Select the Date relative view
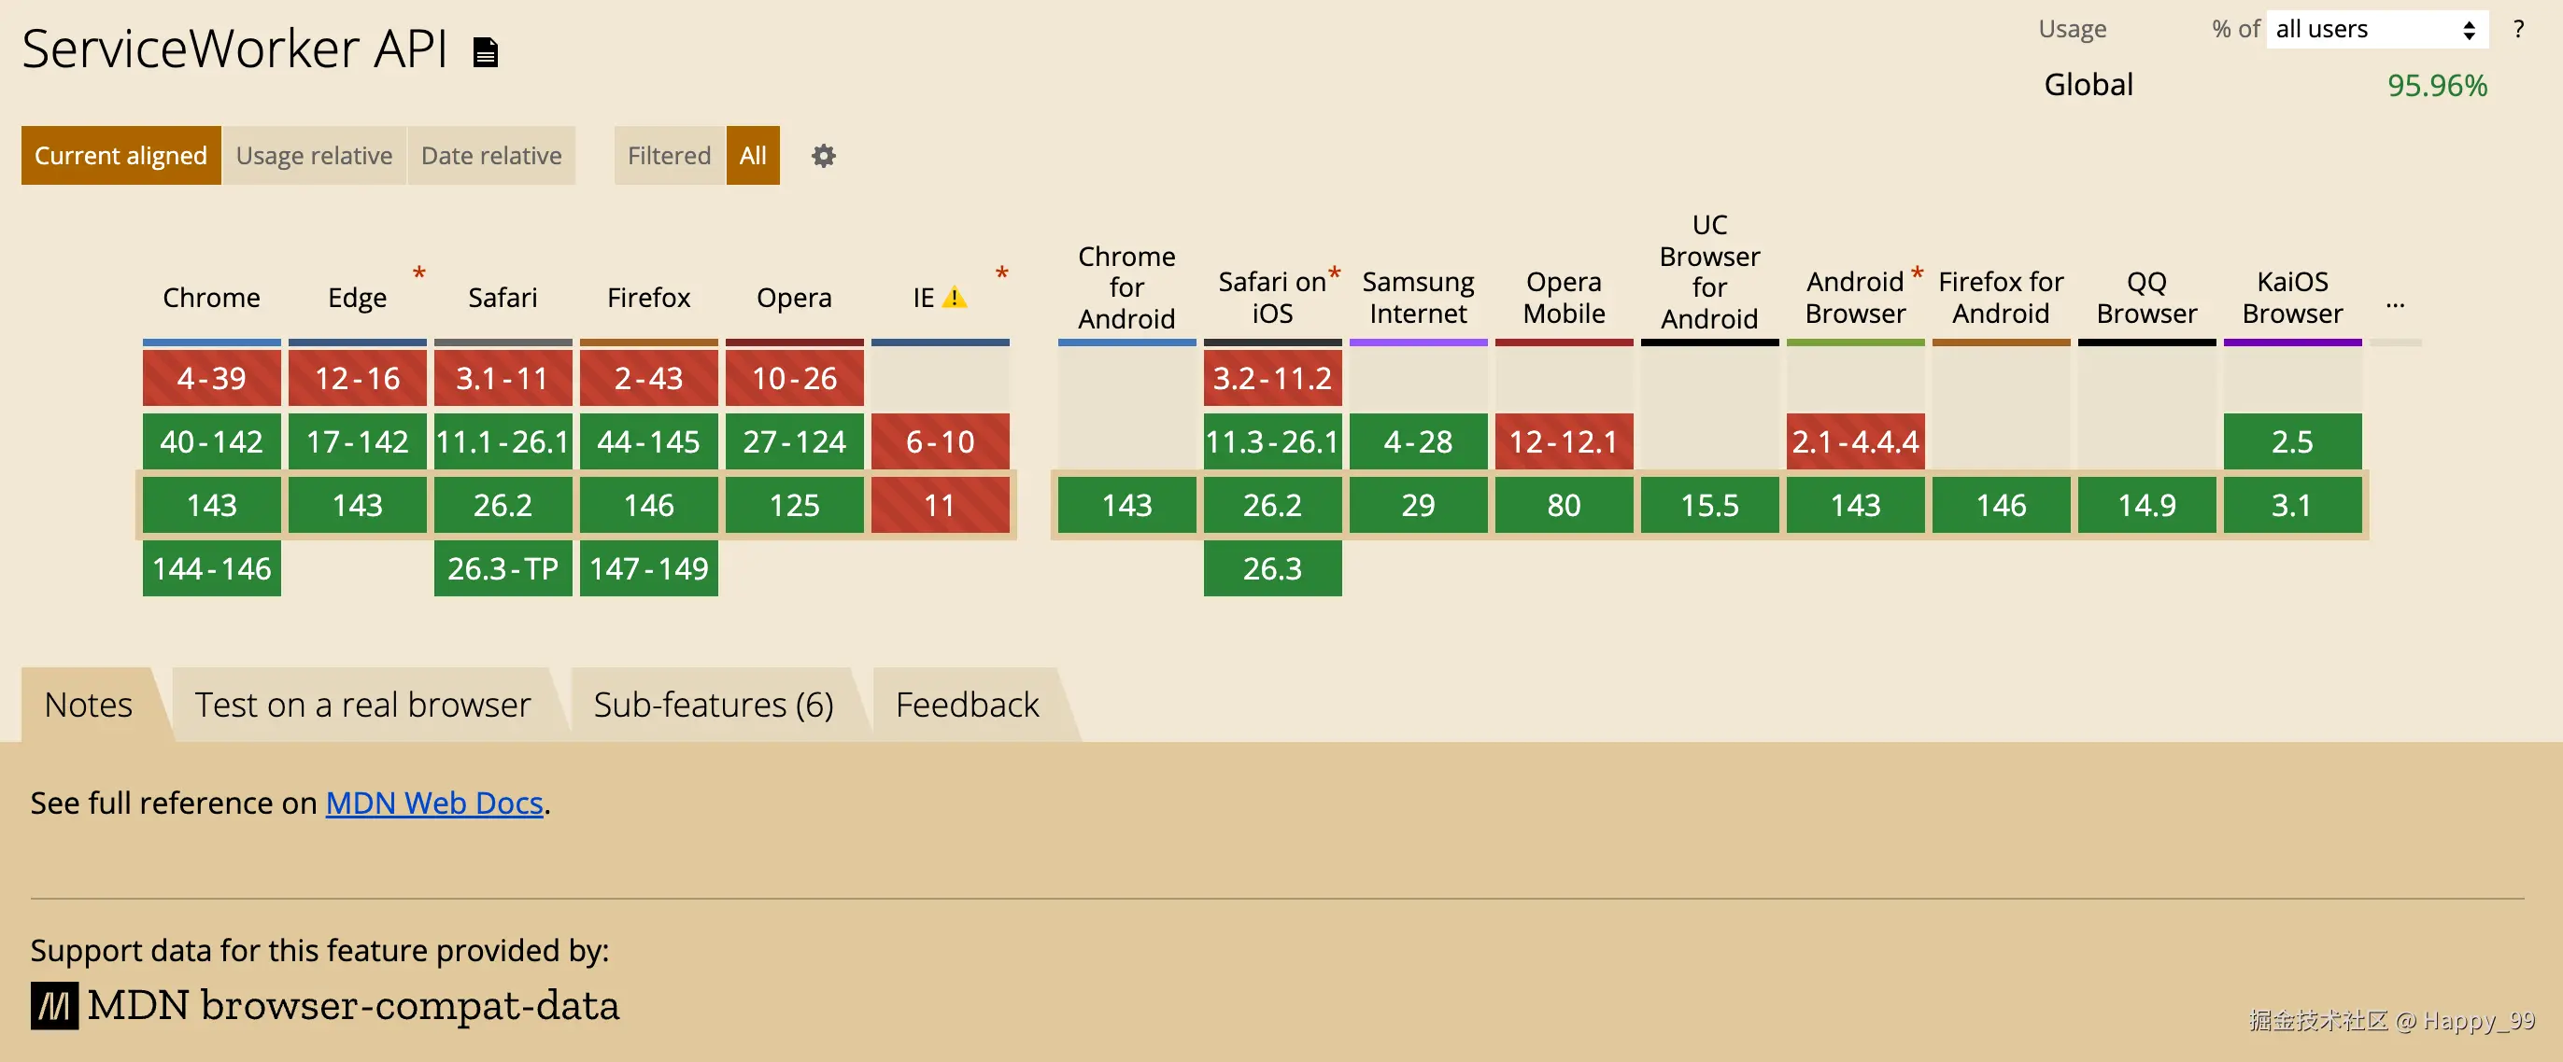2563x1062 pixels. 490,155
